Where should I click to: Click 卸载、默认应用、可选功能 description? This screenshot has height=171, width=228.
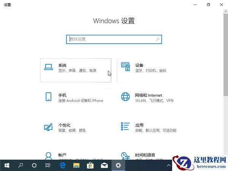[x=156, y=130]
